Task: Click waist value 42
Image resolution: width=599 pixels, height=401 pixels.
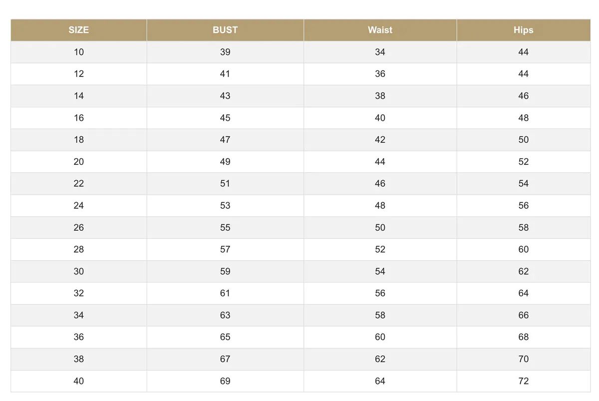Action: [380, 140]
